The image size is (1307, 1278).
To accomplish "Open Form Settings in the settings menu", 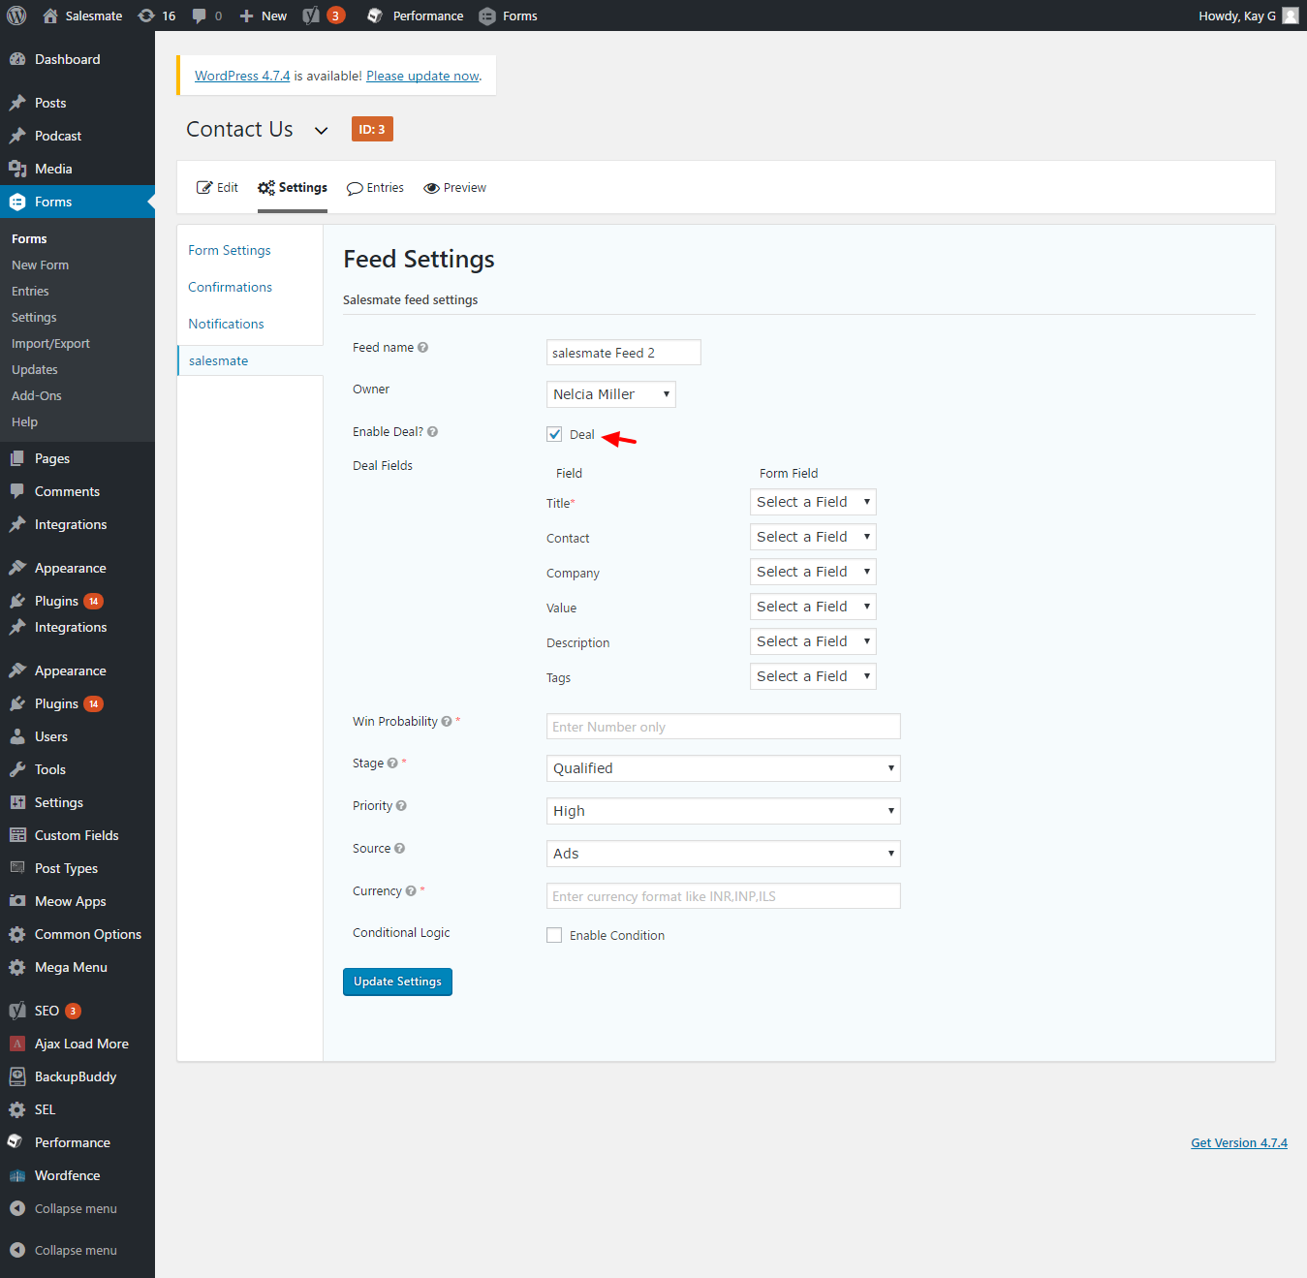I will pos(230,250).
